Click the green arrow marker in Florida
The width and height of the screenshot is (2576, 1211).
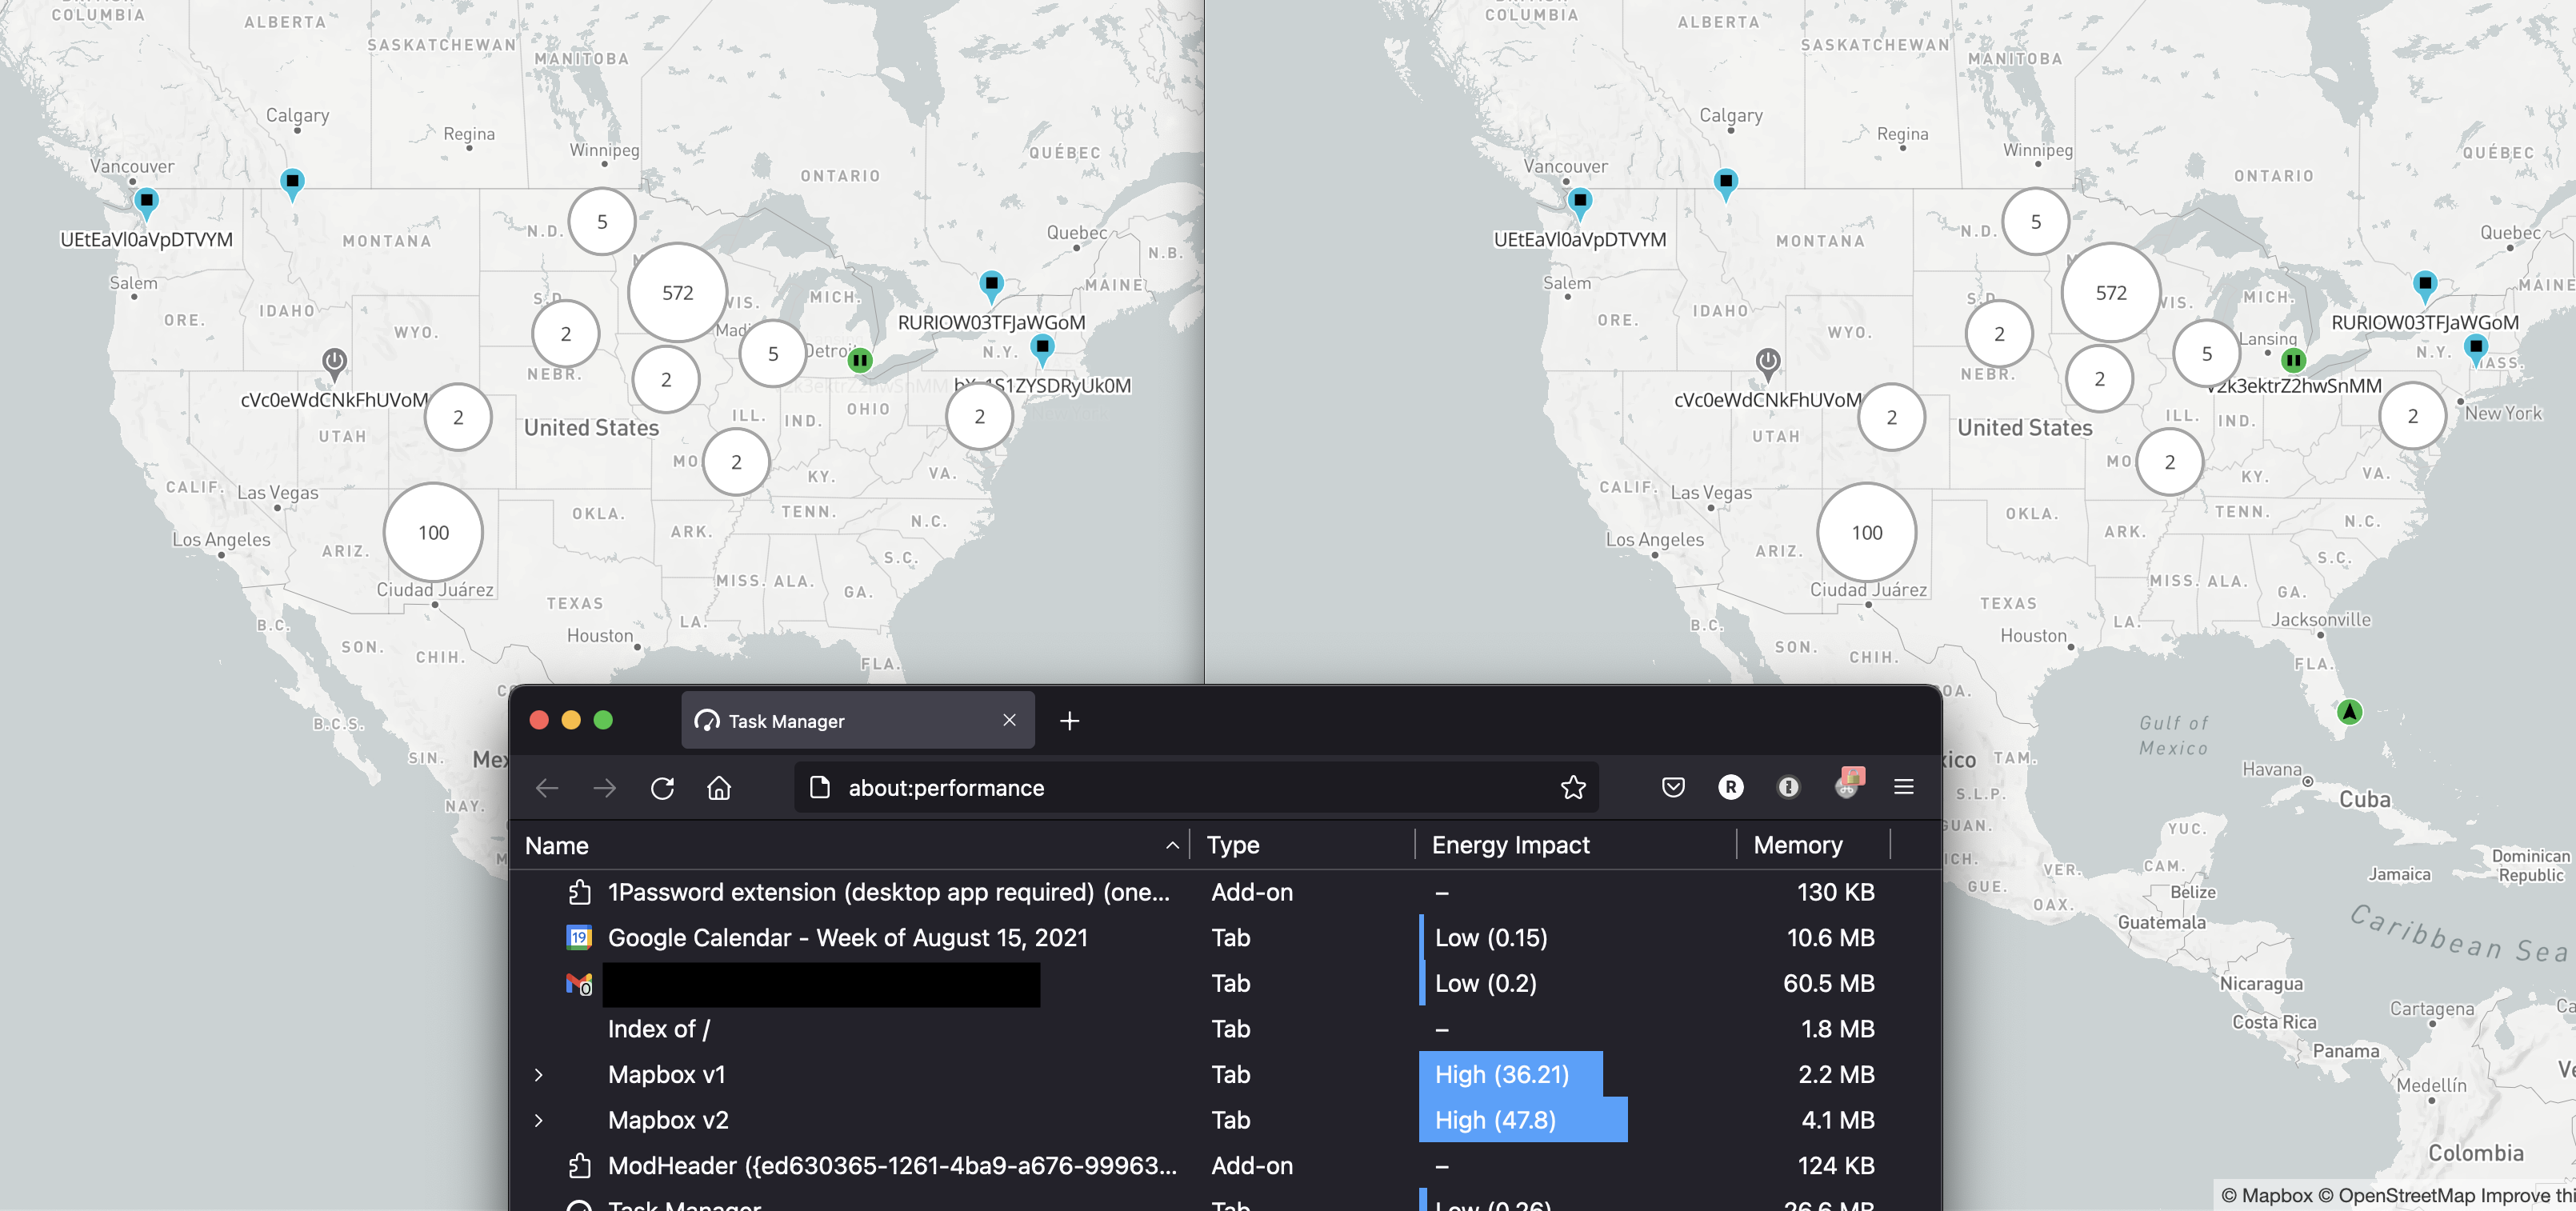tap(2349, 712)
